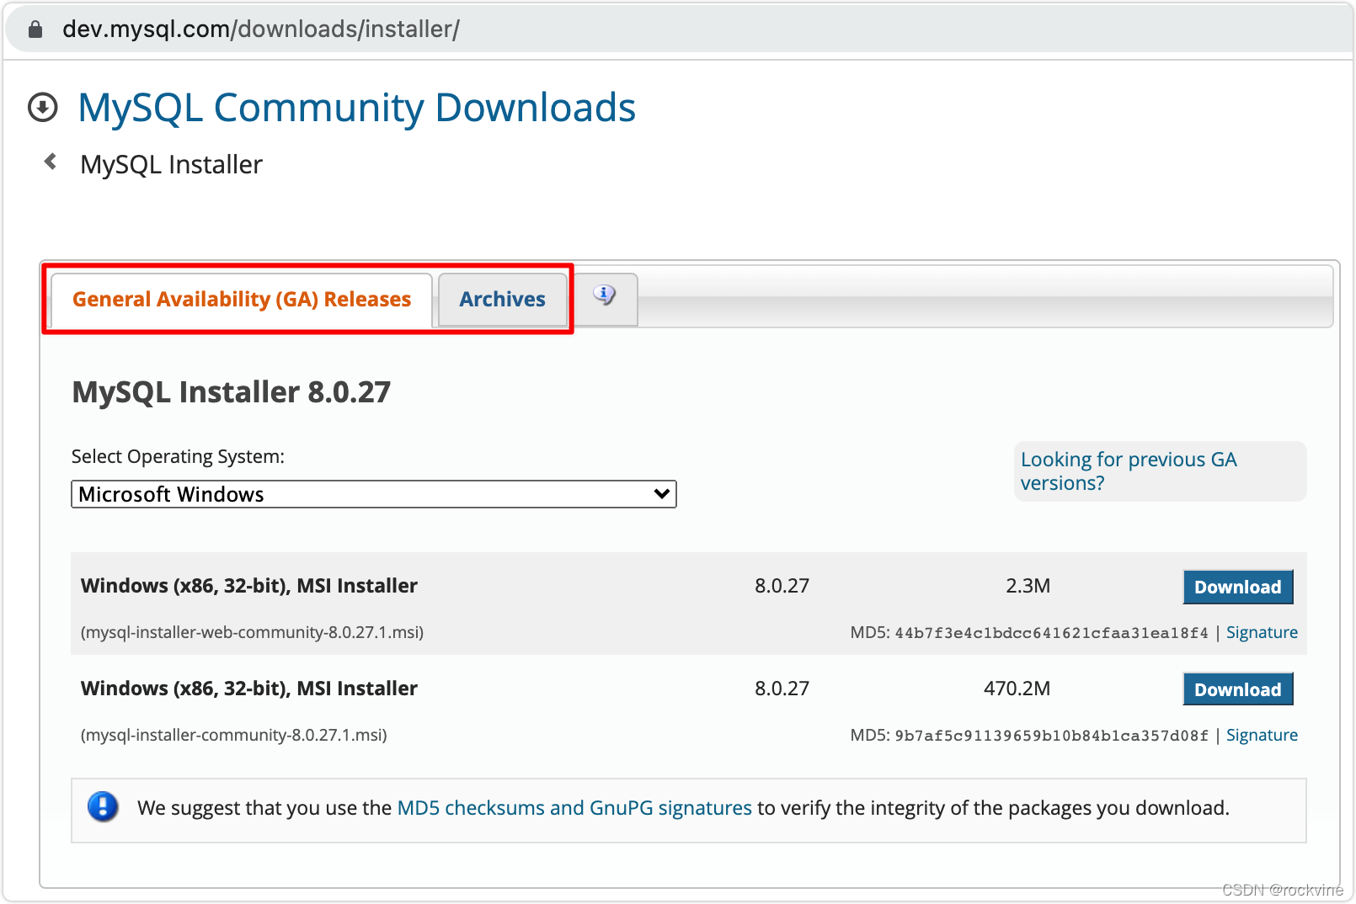Click the blue exclamation notice icon

click(x=103, y=807)
